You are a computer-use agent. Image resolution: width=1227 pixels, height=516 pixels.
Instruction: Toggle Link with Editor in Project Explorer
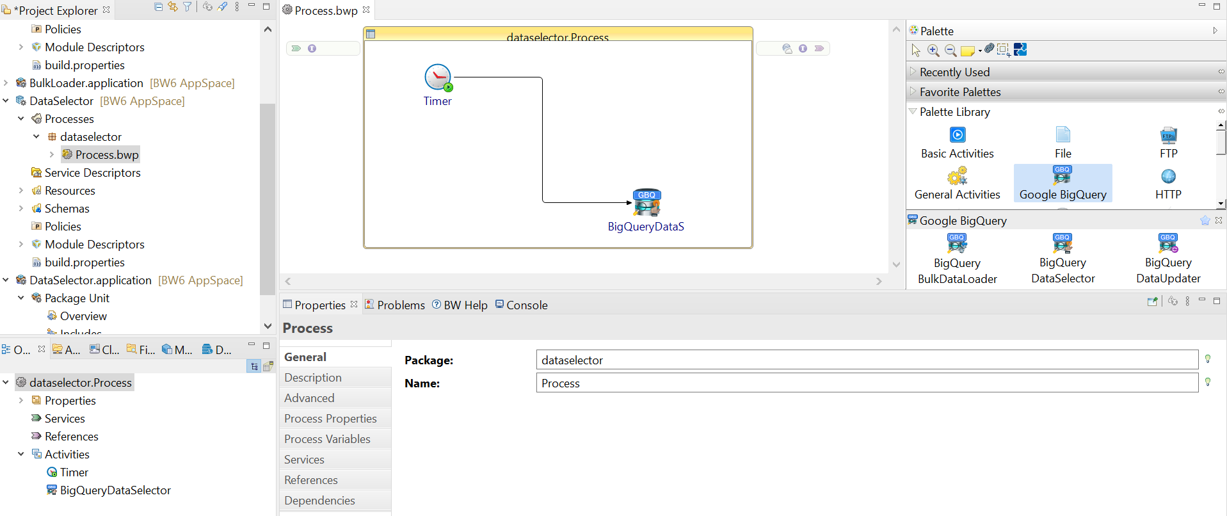(173, 6)
